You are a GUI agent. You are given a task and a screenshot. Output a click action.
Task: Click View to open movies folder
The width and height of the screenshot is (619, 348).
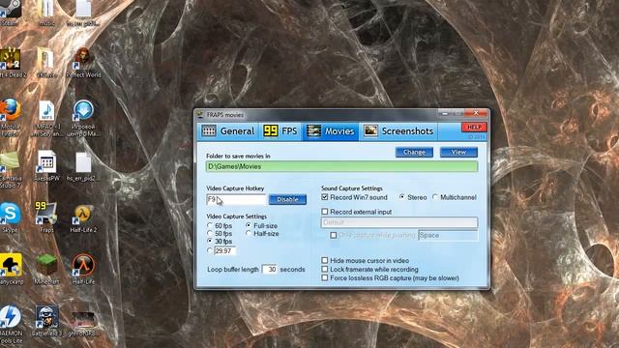458,153
